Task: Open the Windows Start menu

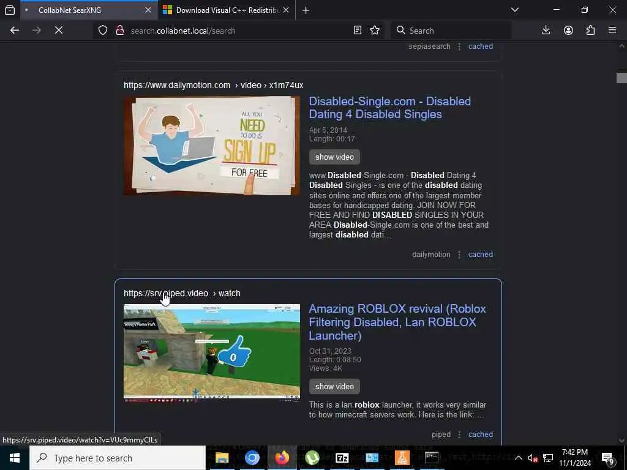Action: (x=15, y=458)
